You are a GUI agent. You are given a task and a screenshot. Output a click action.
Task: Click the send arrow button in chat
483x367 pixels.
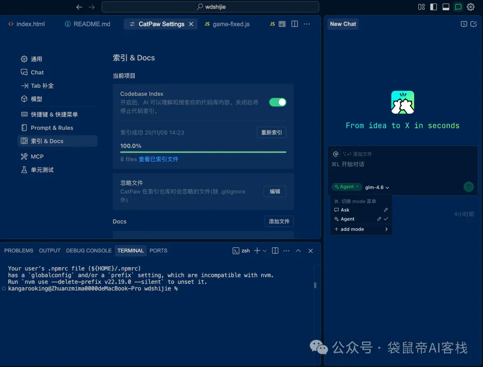(x=469, y=187)
